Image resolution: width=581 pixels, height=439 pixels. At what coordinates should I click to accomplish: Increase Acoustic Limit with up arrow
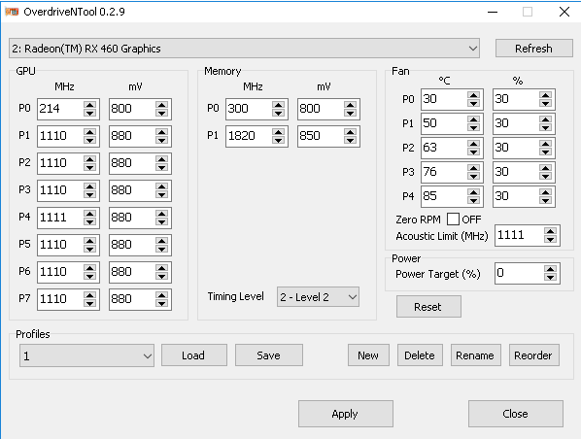(x=551, y=231)
